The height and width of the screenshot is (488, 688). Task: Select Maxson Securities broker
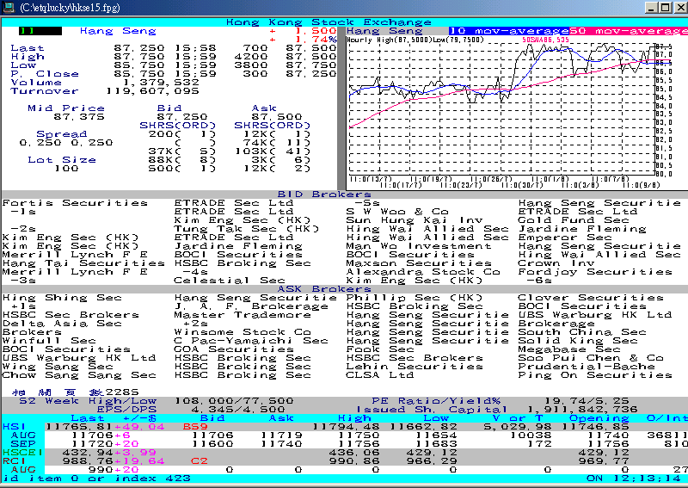(419, 263)
